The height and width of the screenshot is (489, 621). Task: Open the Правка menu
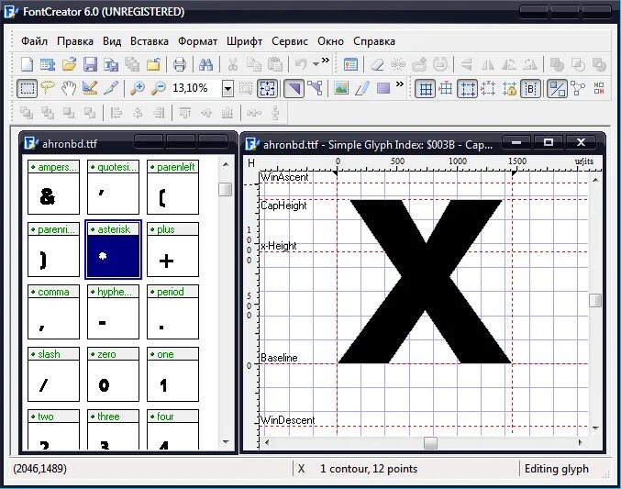75,41
